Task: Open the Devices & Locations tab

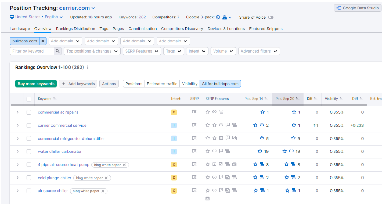Action: point(226,29)
